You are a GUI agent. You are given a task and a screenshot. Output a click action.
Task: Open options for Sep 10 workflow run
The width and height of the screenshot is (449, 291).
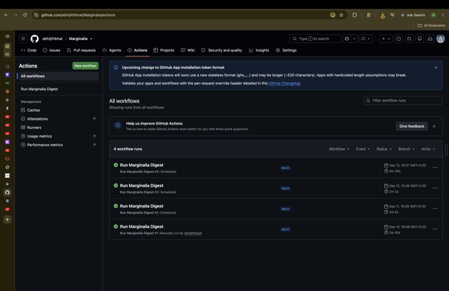click(x=435, y=229)
